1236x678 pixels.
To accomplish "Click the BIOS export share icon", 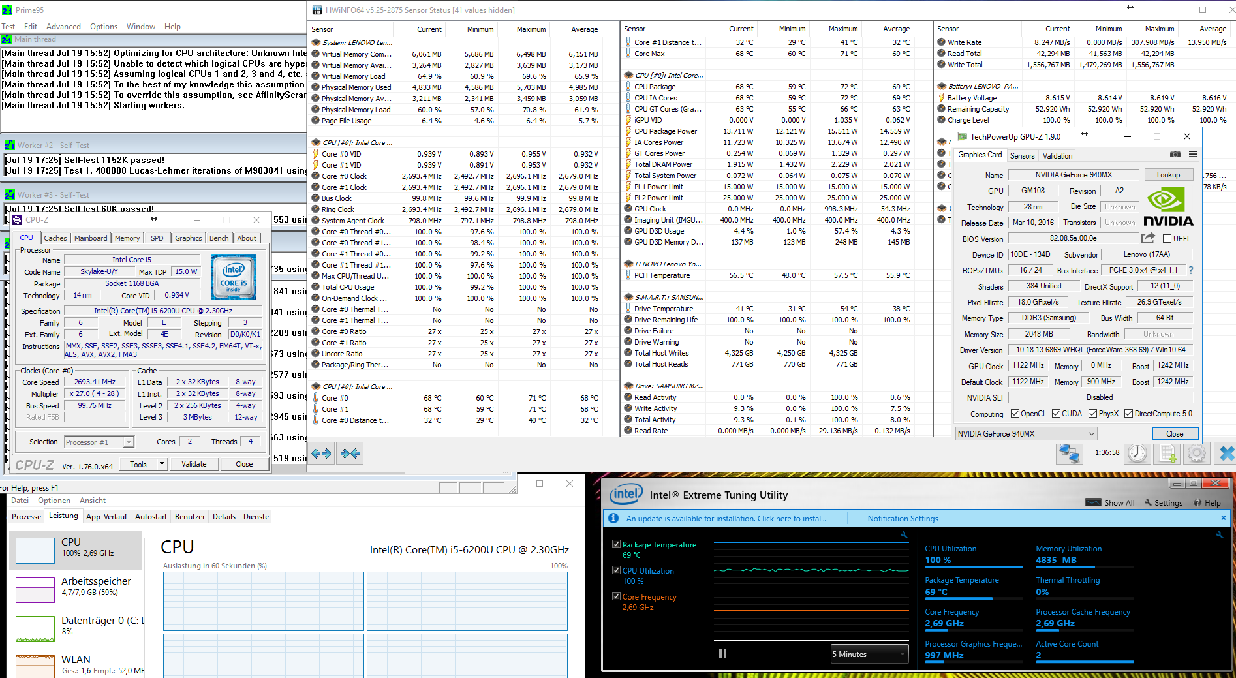I will 1148,238.
